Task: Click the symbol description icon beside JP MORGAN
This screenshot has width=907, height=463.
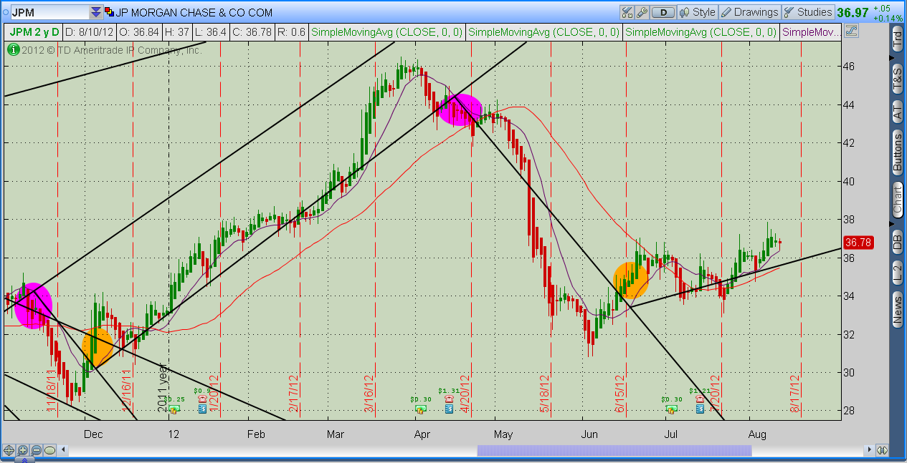Action: pyautogui.click(x=109, y=12)
